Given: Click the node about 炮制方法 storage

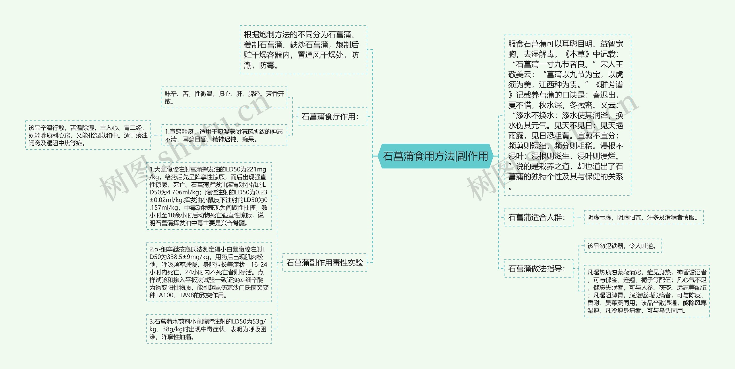Looking at the screenshot, I should (303, 50).
